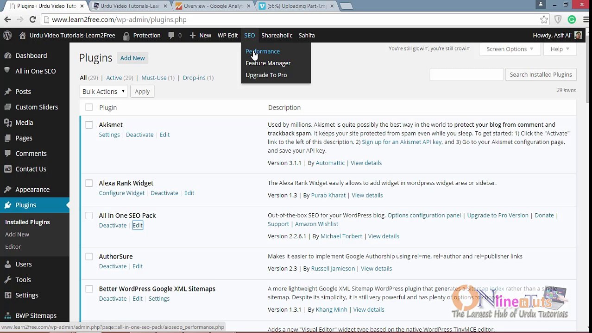592x333 pixels.
Task: Click the Comments sidebar icon
Action: pyautogui.click(x=7, y=154)
